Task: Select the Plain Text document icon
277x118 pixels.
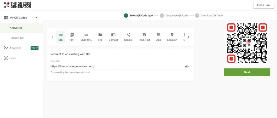Action: (144, 35)
